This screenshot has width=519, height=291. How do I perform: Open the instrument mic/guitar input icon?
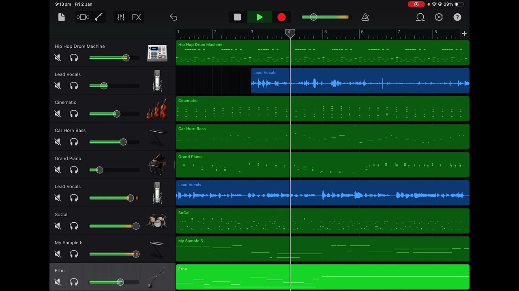click(x=99, y=17)
